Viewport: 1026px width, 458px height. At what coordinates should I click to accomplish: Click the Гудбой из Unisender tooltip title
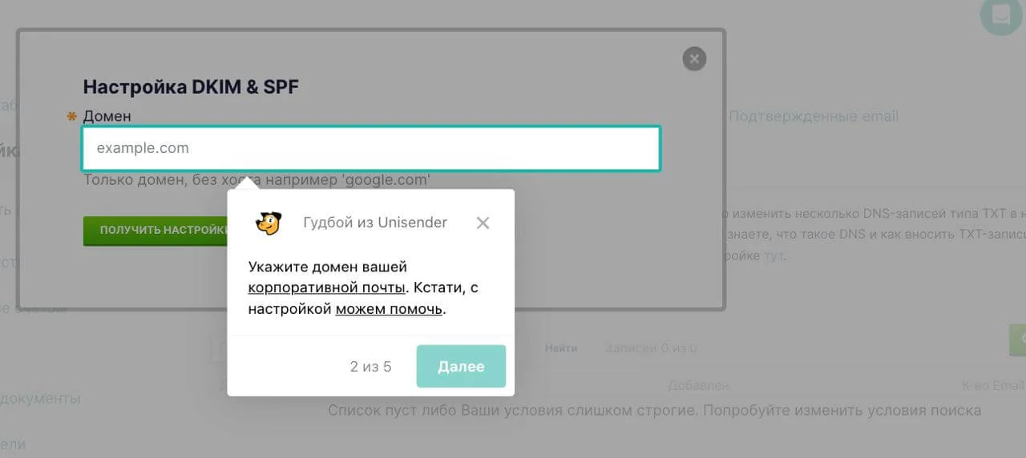[375, 223]
